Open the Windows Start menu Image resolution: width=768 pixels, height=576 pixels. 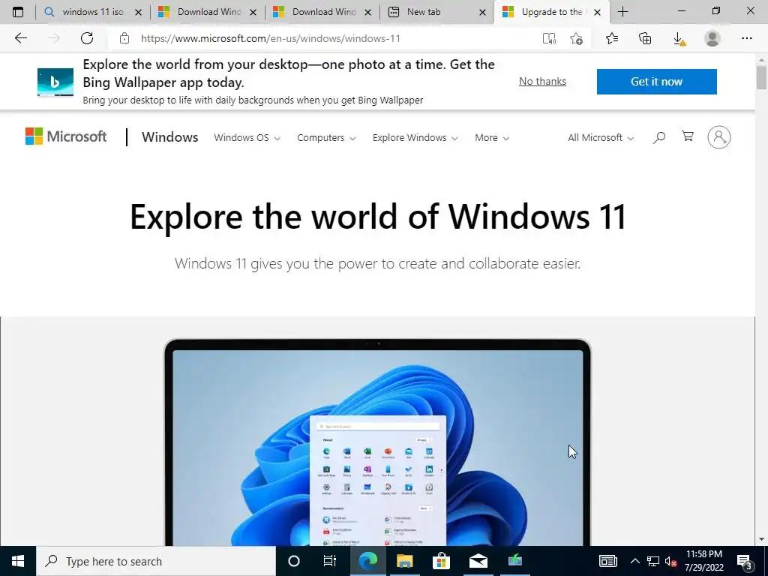pos(18,561)
